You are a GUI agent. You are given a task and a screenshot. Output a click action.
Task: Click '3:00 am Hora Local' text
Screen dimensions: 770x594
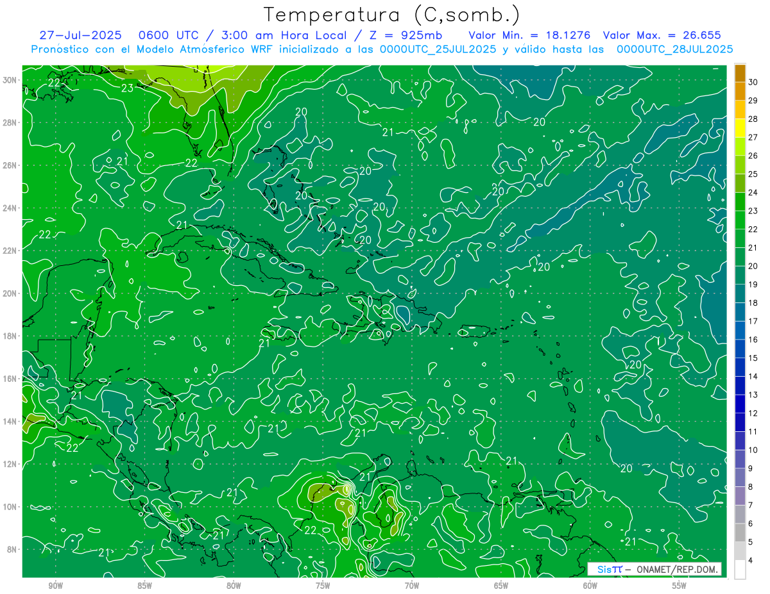pyautogui.click(x=283, y=35)
